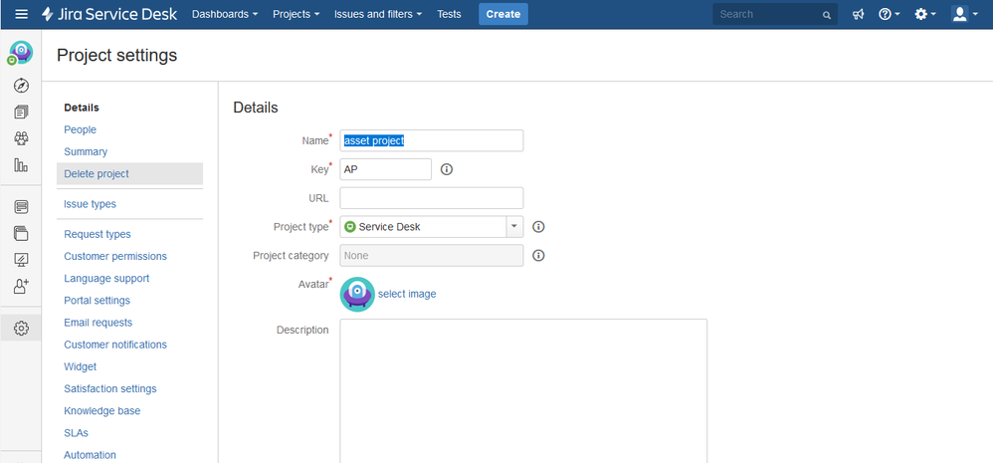Click the Create button
Viewport: 993px width, 463px height.
click(503, 14)
